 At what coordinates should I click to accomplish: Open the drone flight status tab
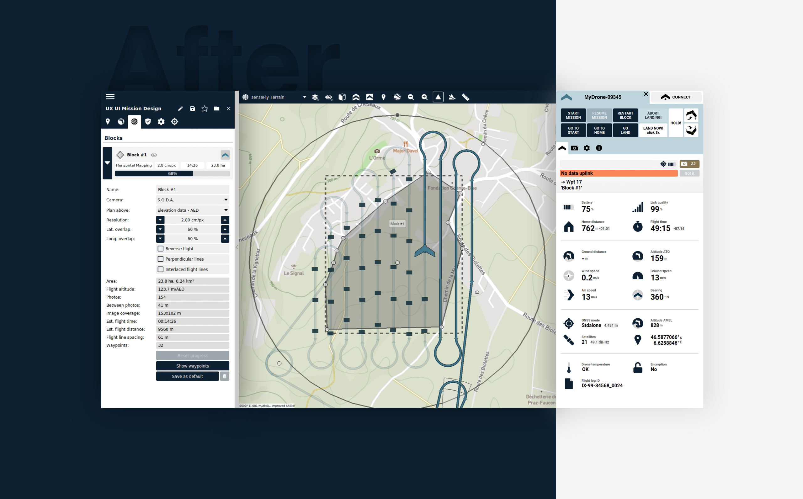(x=562, y=148)
